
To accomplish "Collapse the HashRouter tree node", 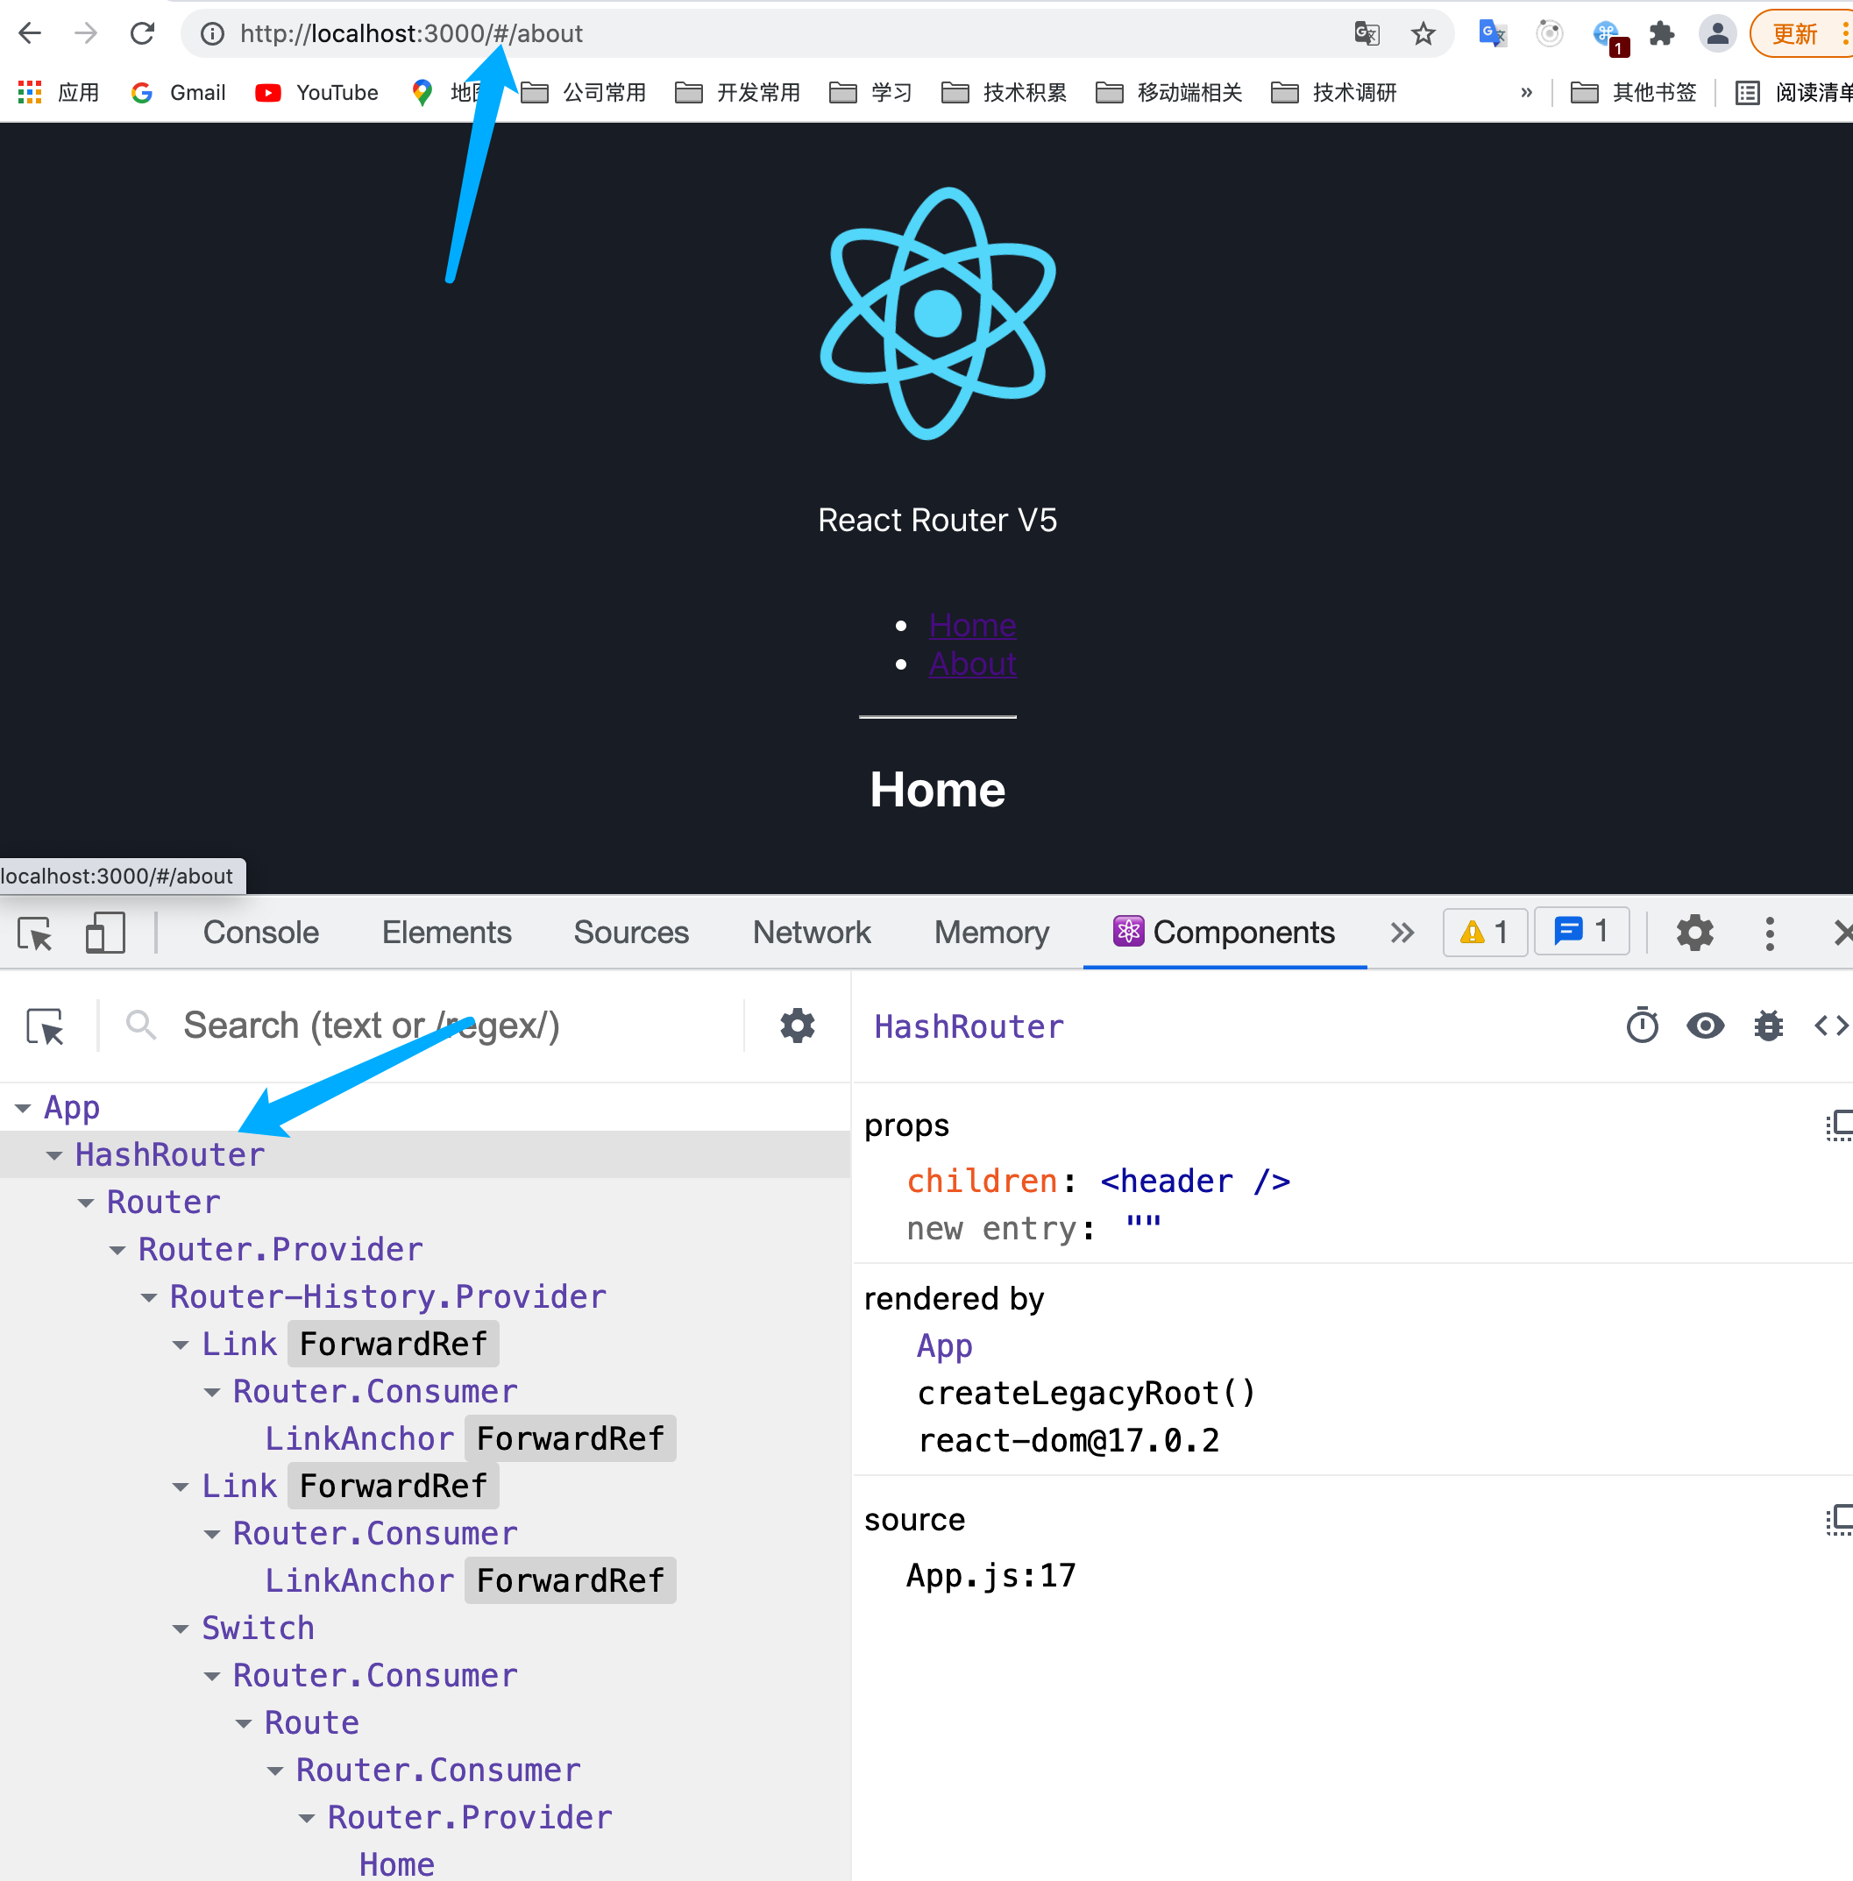I will point(54,1155).
